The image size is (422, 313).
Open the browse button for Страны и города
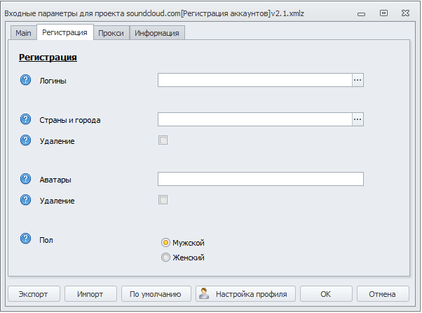(358, 119)
